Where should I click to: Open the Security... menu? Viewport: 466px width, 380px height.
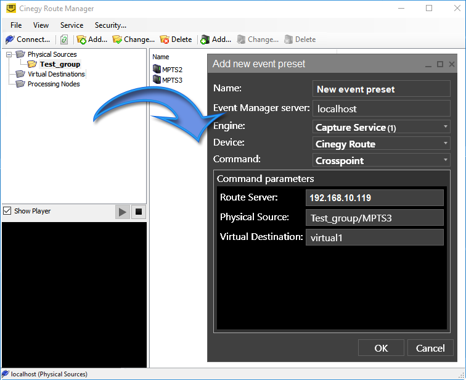(110, 25)
